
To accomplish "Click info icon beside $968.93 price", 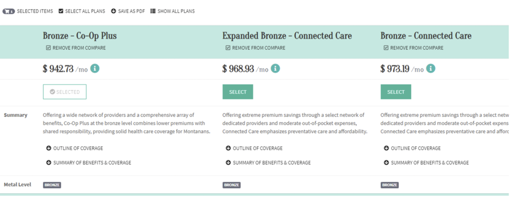I will pyautogui.click(x=275, y=69).
